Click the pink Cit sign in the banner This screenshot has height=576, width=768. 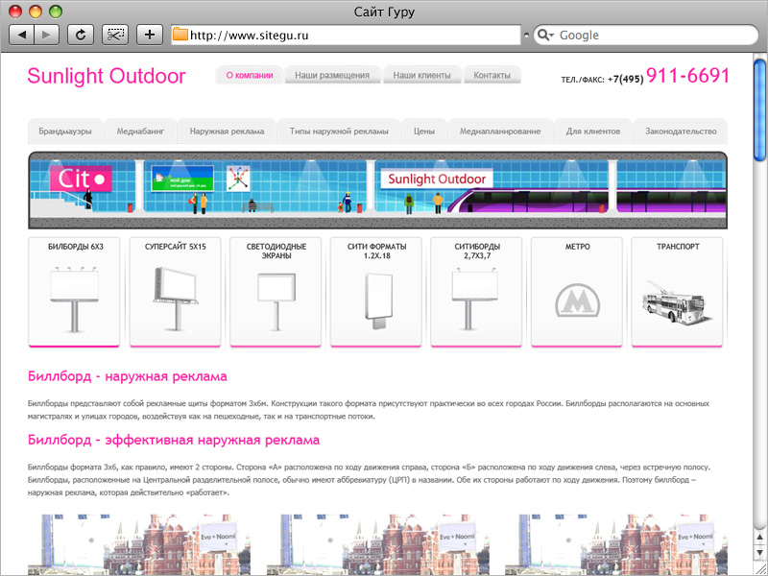point(81,180)
